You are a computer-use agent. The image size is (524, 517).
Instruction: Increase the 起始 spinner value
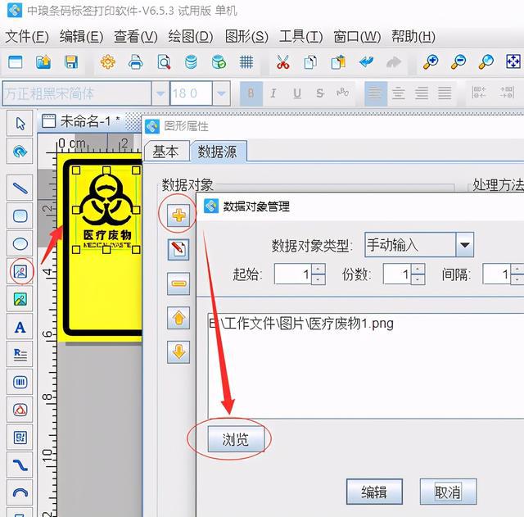click(x=318, y=270)
